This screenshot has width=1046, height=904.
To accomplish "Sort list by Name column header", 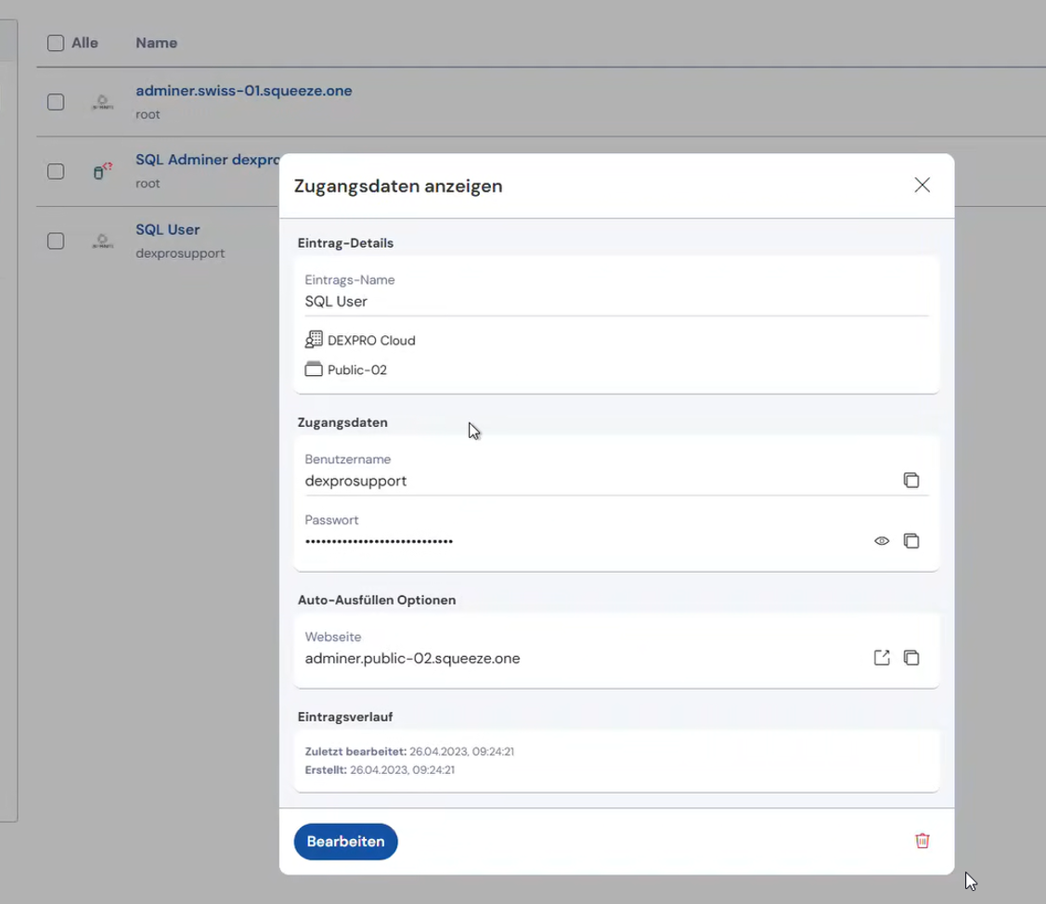I will click(156, 43).
